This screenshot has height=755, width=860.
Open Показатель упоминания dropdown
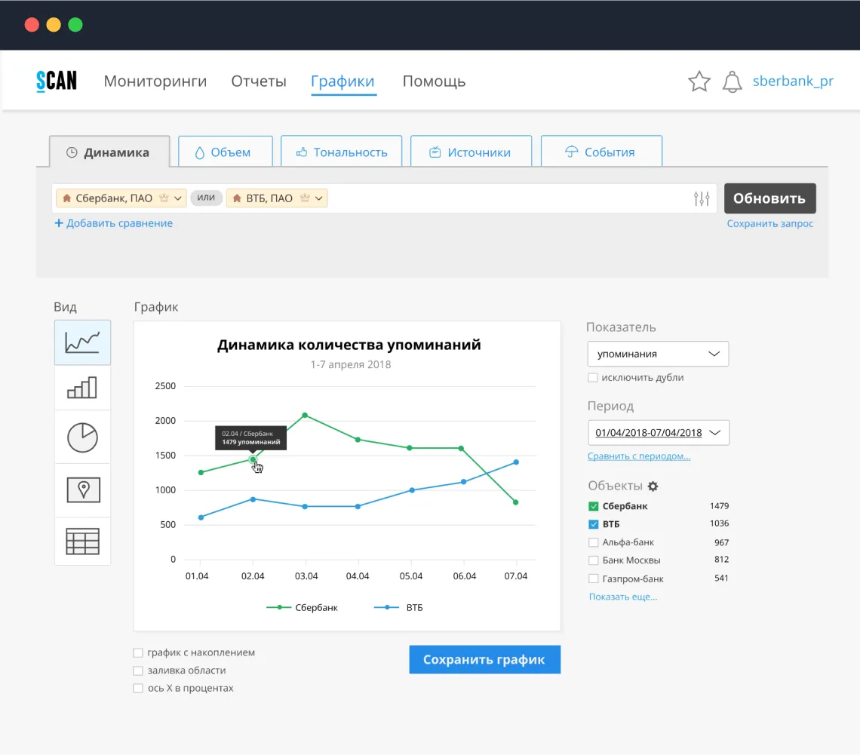click(x=658, y=354)
